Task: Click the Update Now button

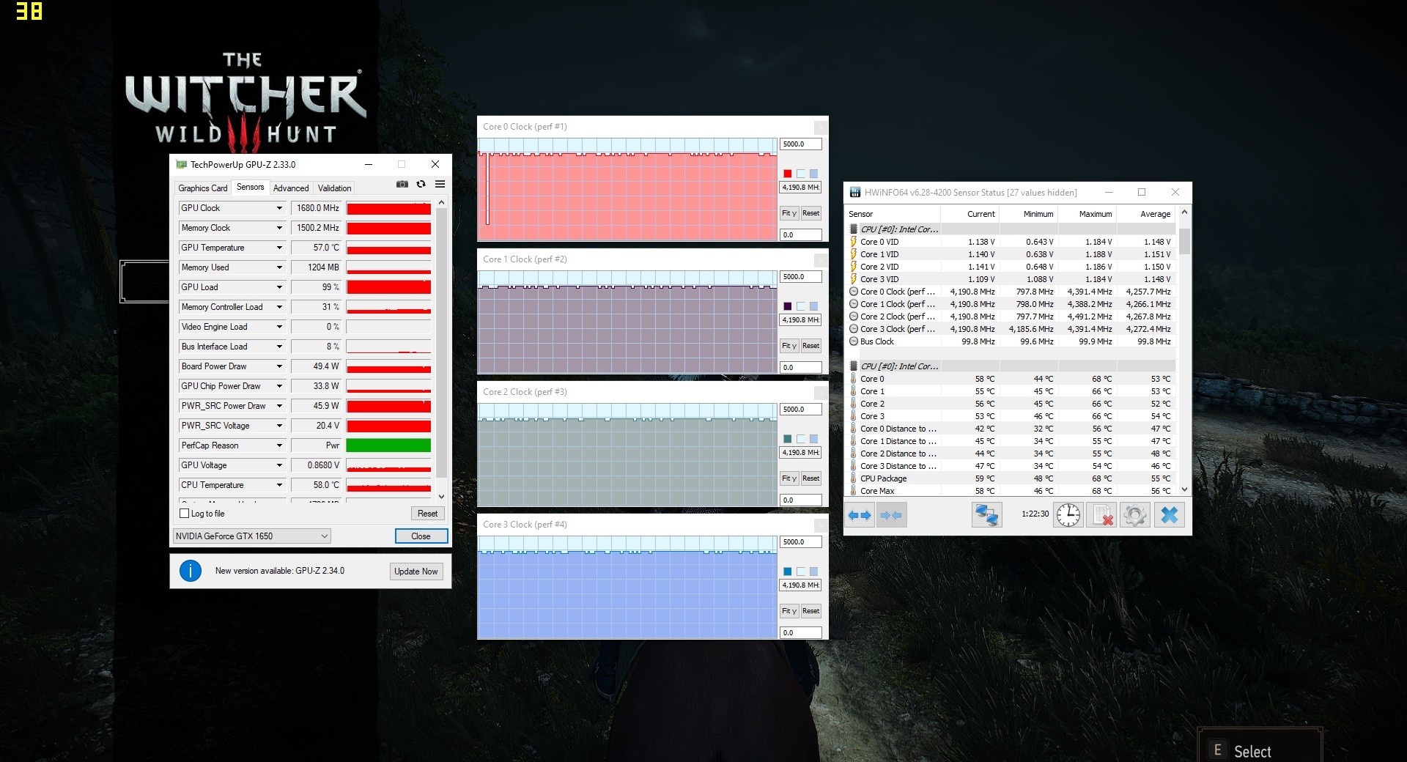Action: coord(416,571)
